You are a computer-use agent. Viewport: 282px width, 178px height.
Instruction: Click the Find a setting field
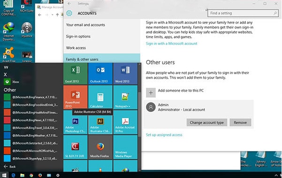click(x=243, y=13)
